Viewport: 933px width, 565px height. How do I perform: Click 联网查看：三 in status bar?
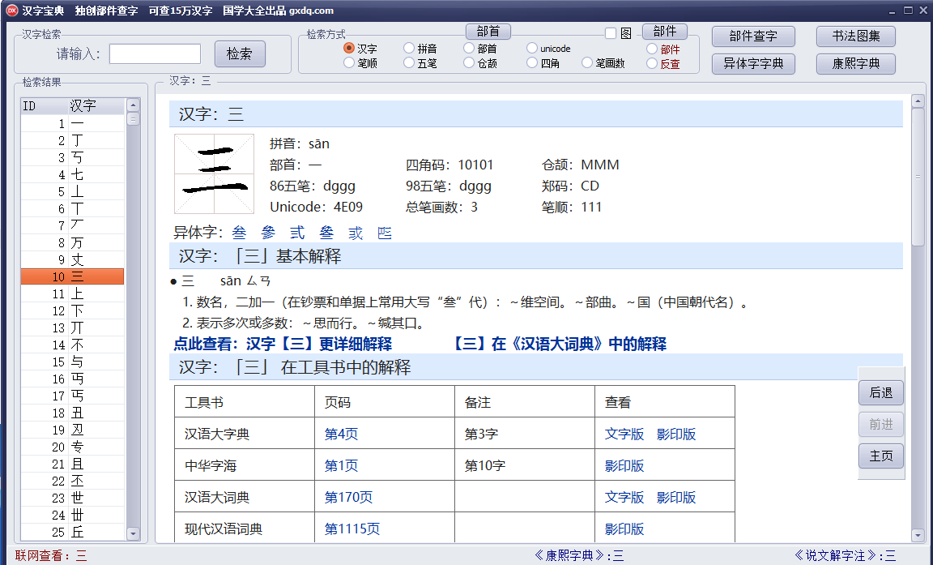pyautogui.click(x=51, y=556)
